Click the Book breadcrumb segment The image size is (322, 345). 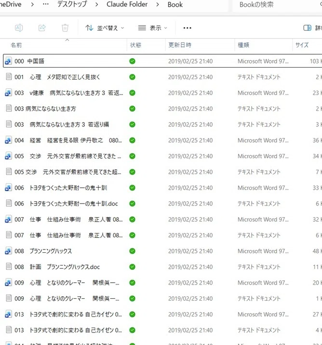tap(175, 4)
